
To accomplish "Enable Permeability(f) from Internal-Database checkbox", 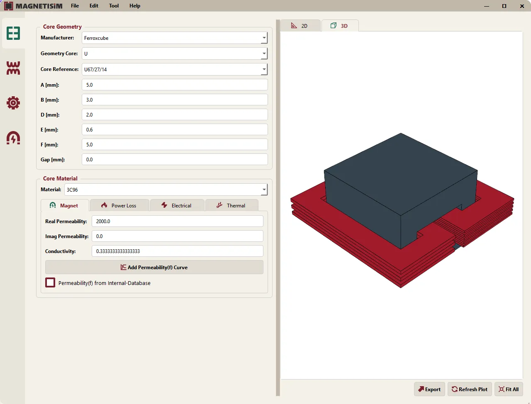I will [x=50, y=283].
